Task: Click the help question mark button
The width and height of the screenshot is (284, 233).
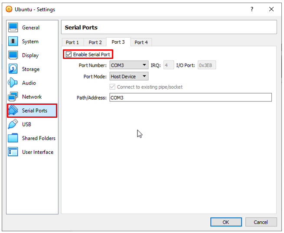Action: point(252,9)
